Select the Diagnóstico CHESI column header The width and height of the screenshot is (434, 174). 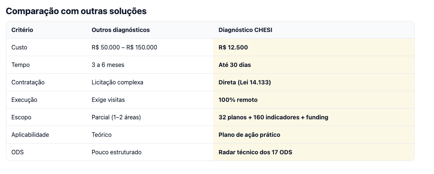click(x=245, y=30)
